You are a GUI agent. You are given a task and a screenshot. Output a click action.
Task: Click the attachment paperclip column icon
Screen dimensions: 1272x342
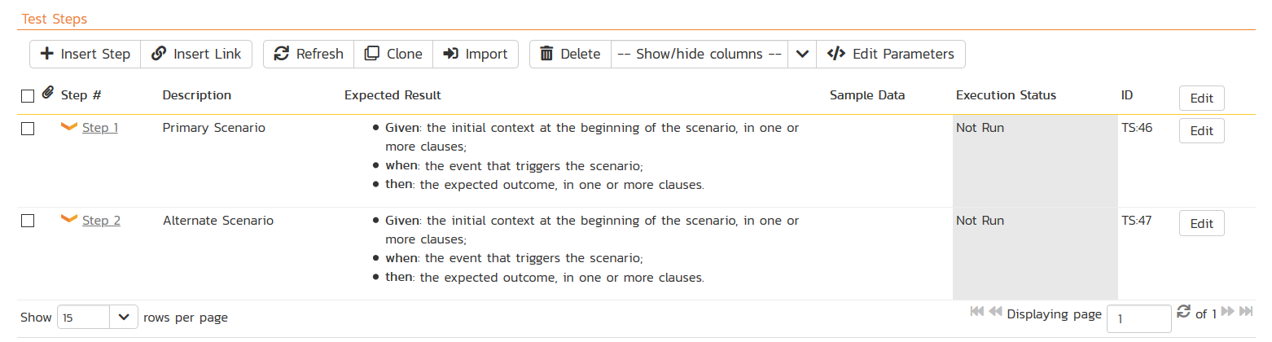coord(47,94)
